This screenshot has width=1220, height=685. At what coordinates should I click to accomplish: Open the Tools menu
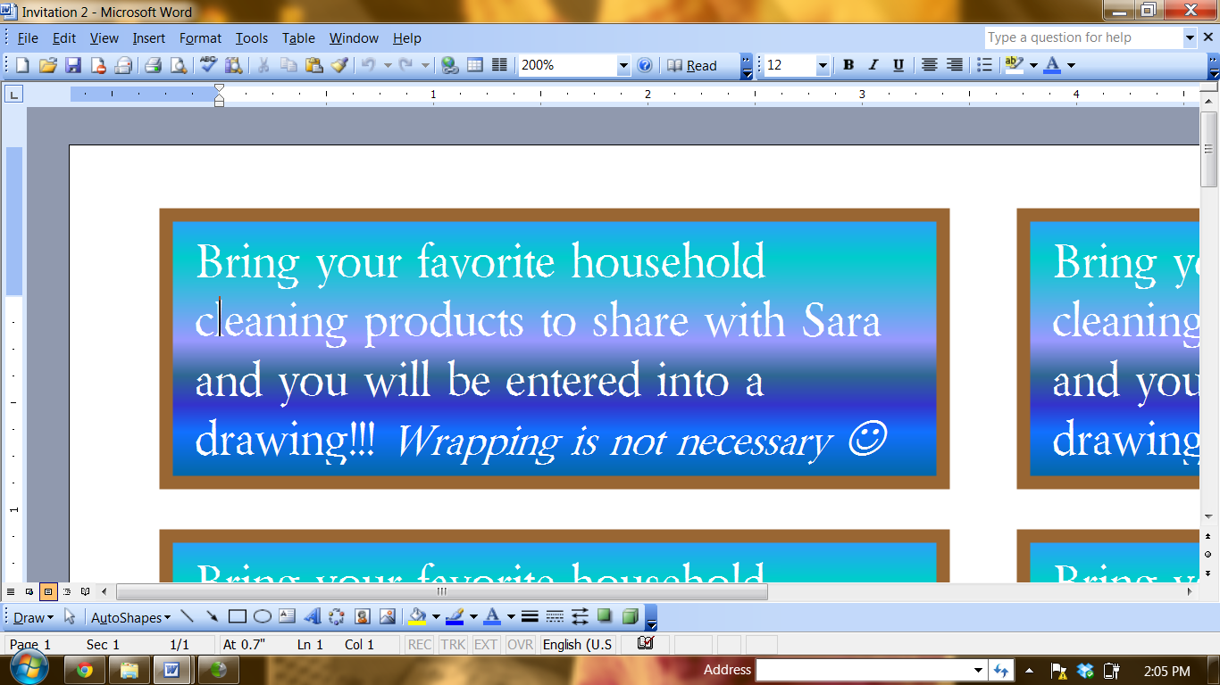coord(252,38)
